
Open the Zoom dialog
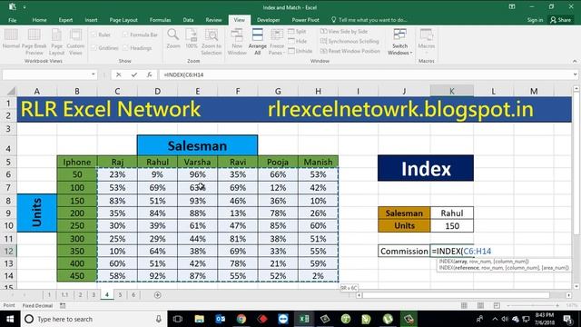point(173,38)
